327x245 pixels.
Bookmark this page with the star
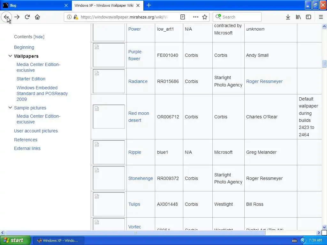click(205, 17)
